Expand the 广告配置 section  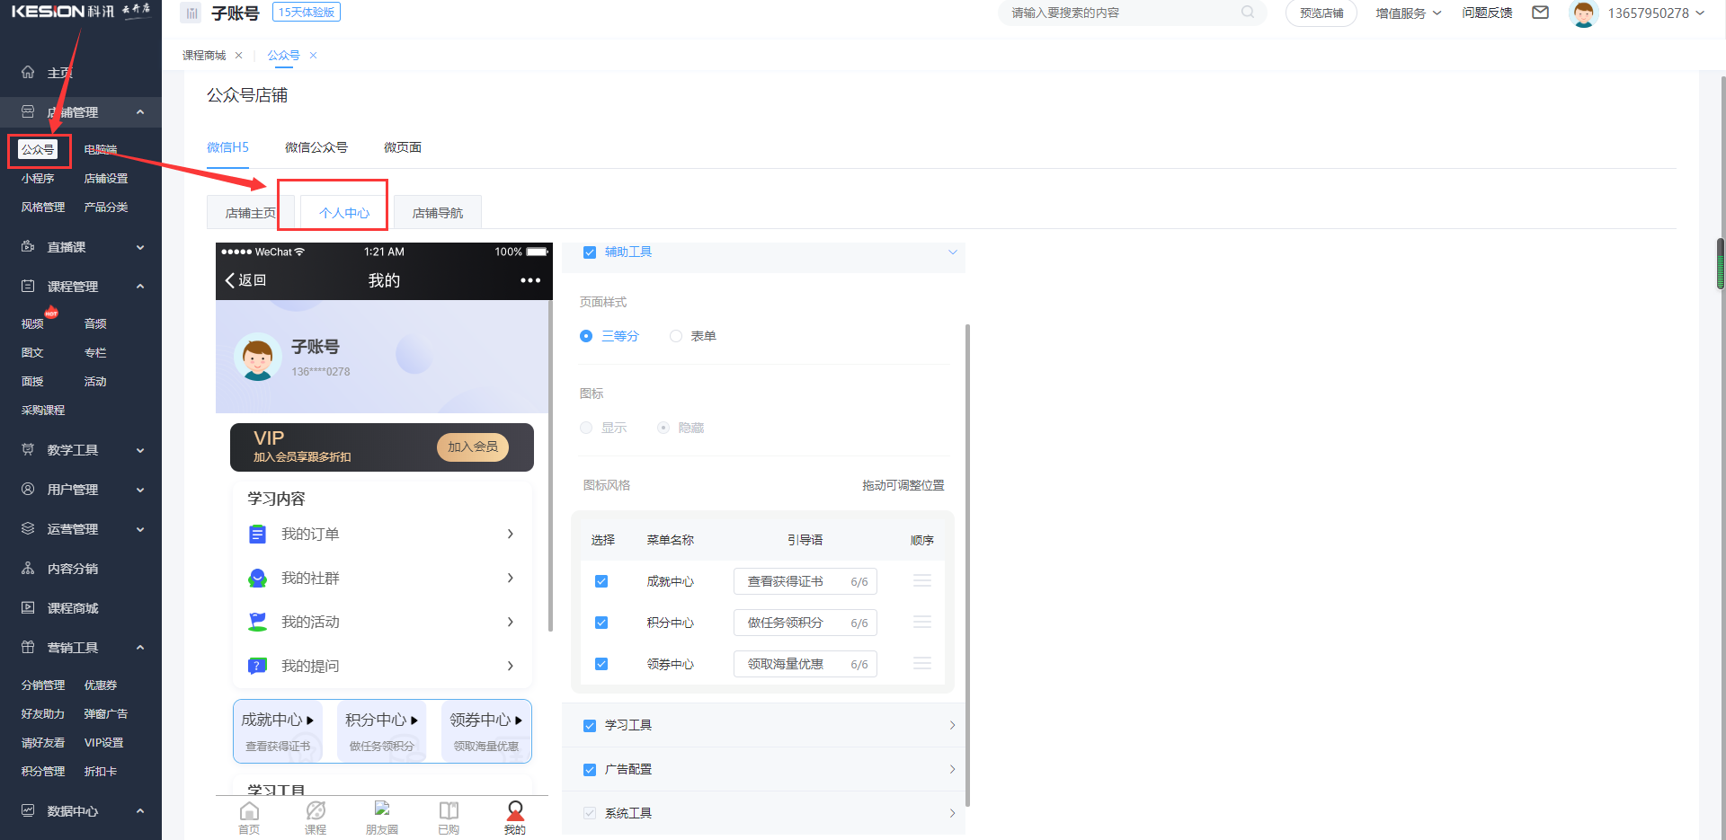pos(951,769)
